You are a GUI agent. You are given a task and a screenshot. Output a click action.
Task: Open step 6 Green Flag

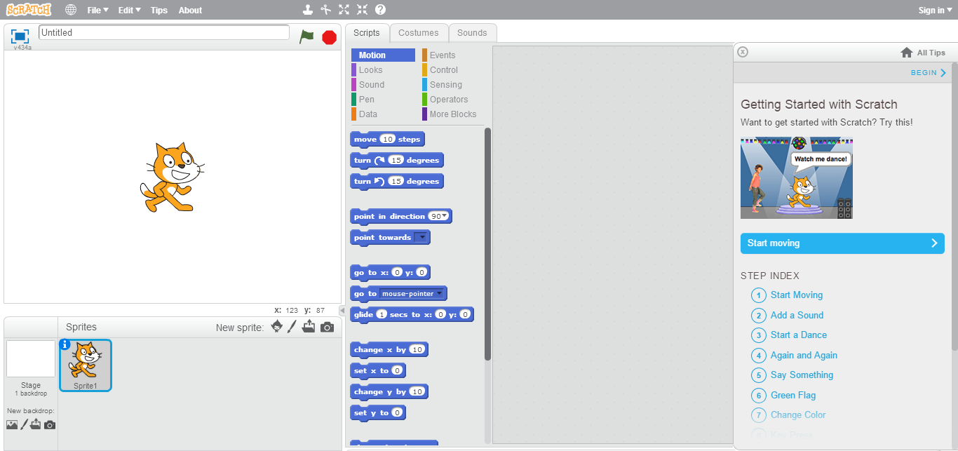click(x=783, y=396)
